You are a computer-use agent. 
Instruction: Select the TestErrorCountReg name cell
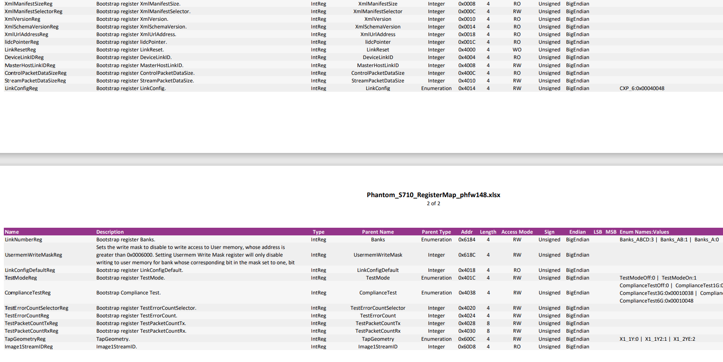point(27,316)
